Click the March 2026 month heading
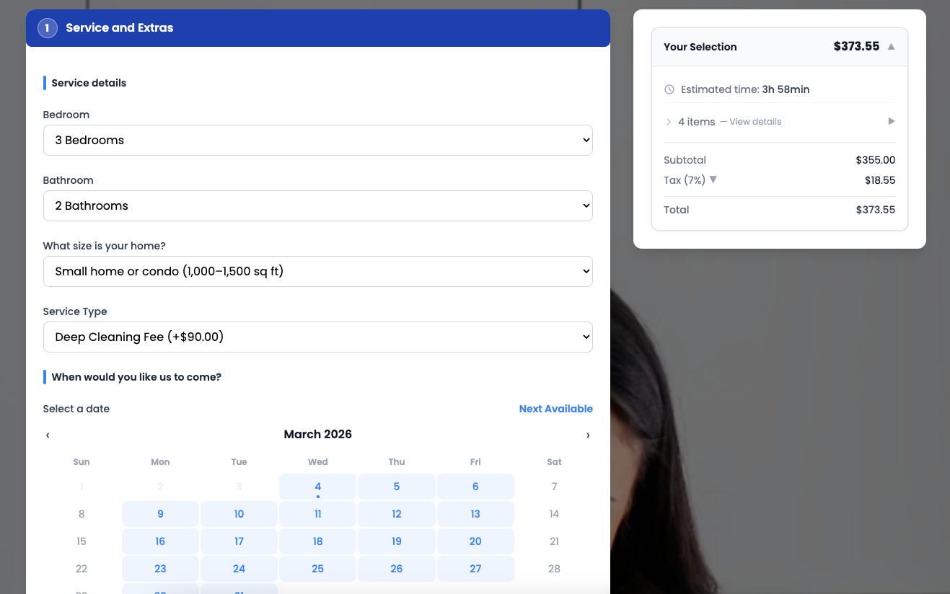 (x=317, y=434)
